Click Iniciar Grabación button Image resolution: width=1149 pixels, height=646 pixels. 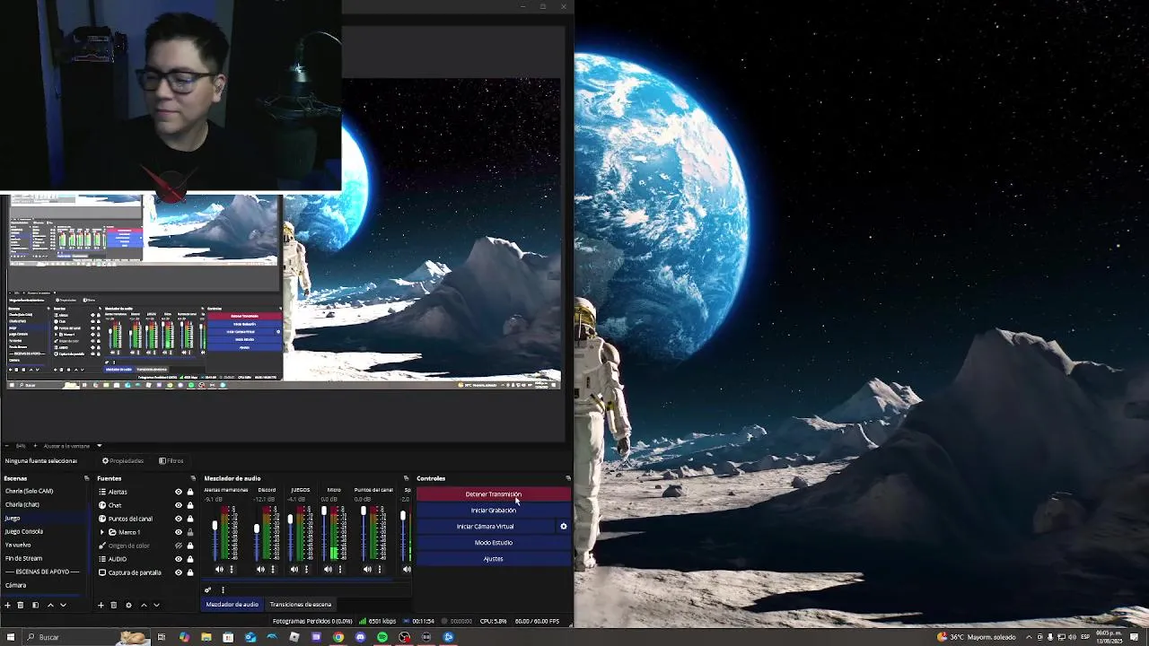point(493,511)
